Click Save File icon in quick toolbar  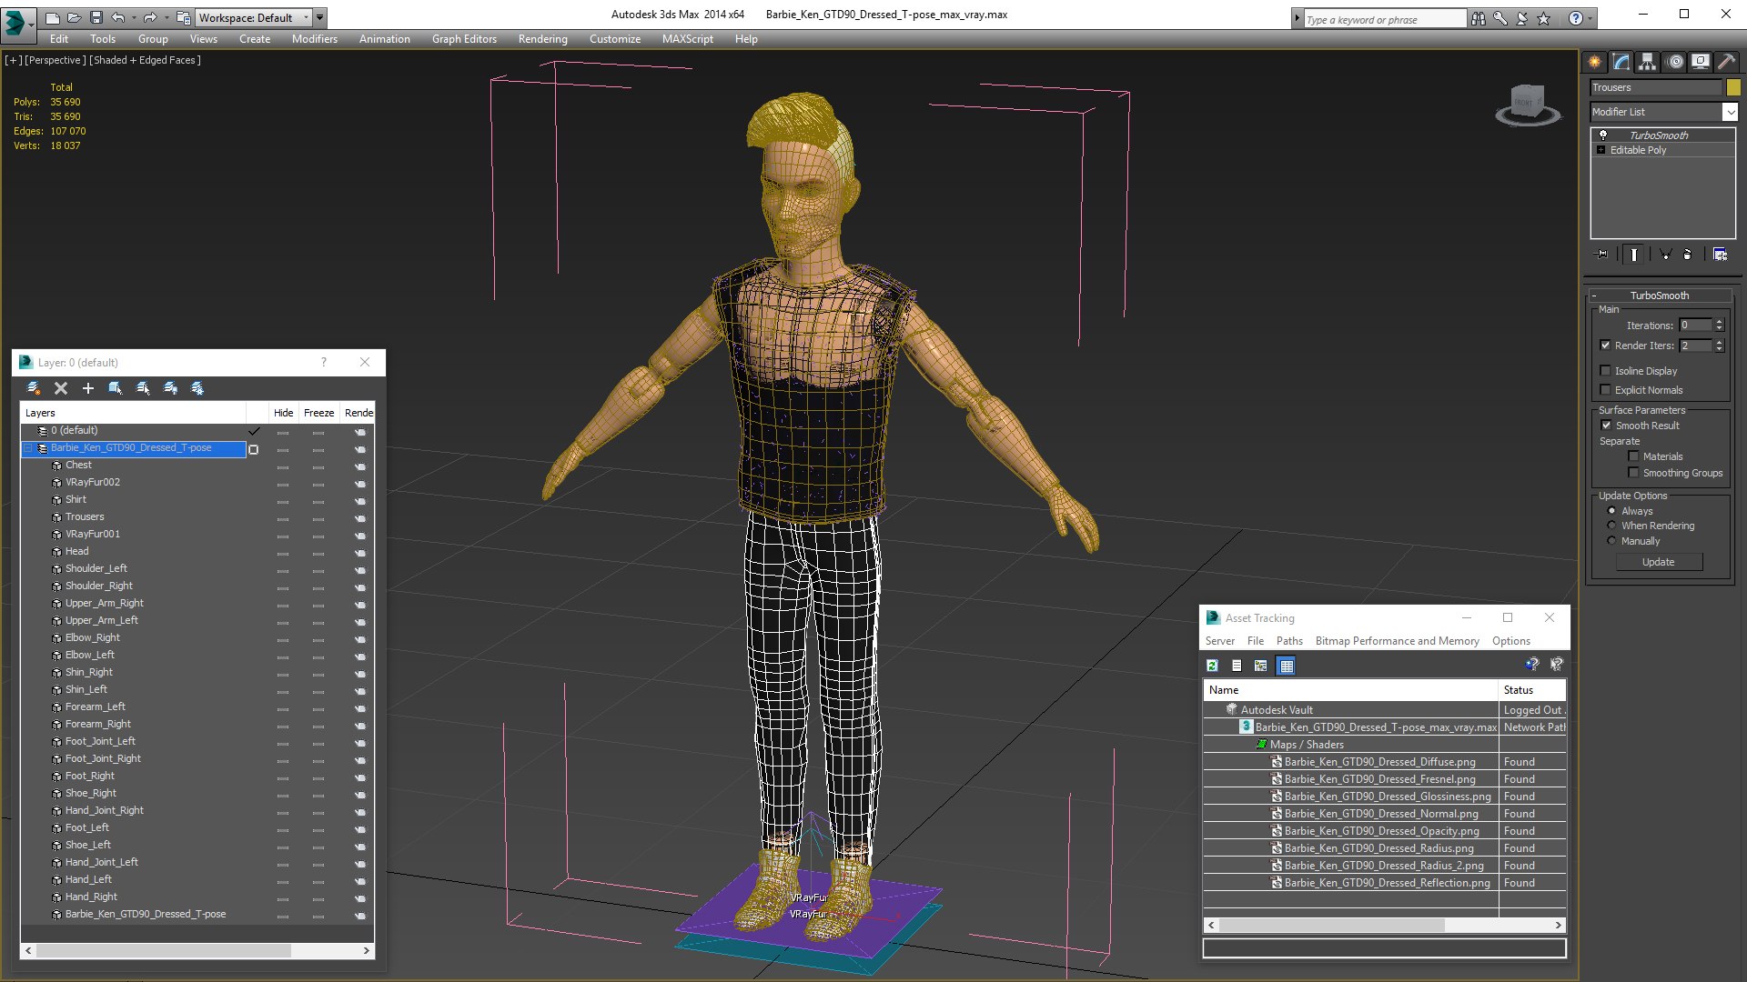96,17
